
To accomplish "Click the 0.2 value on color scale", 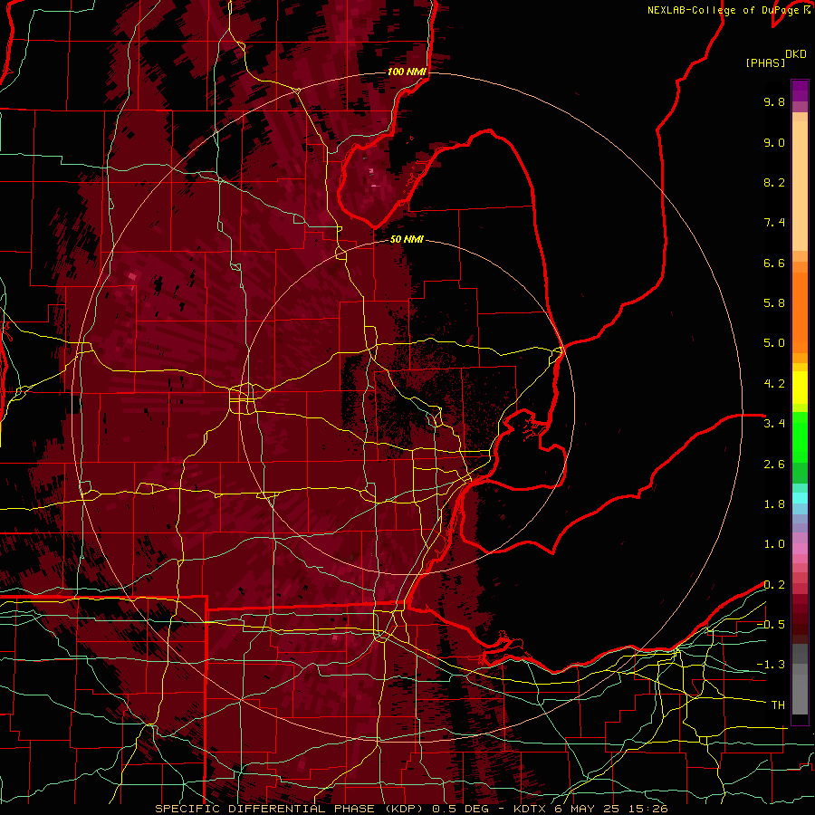I will point(774,585).
